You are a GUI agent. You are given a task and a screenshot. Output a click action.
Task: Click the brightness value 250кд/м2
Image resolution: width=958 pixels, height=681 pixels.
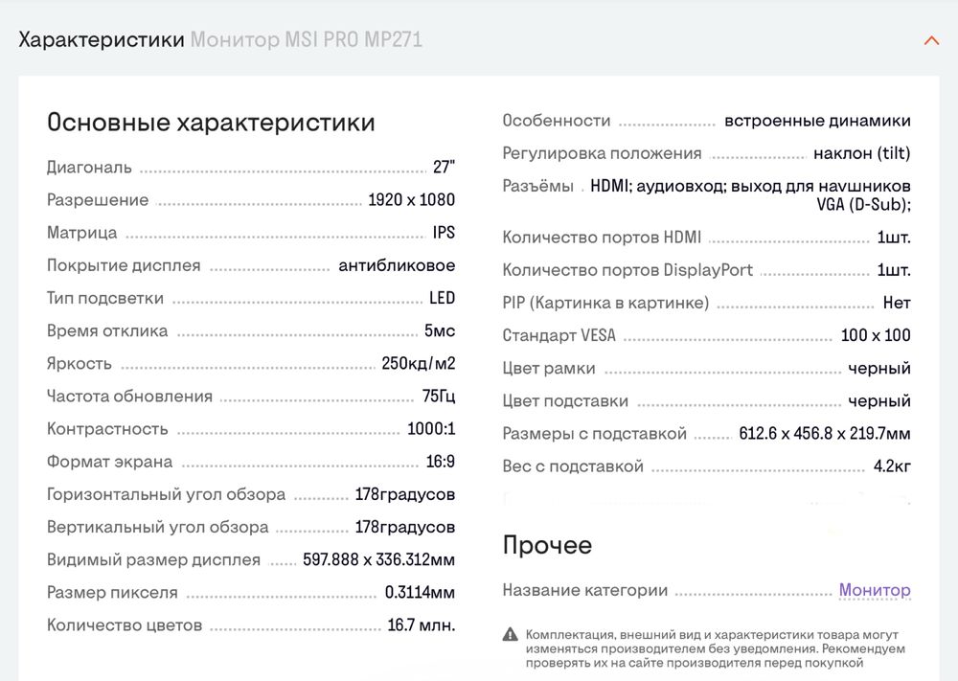(419, 363)
